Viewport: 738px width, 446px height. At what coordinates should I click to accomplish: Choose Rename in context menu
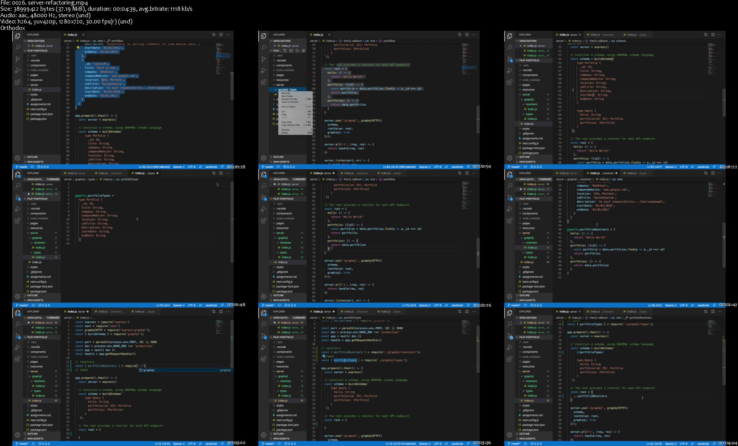(295, 130)
